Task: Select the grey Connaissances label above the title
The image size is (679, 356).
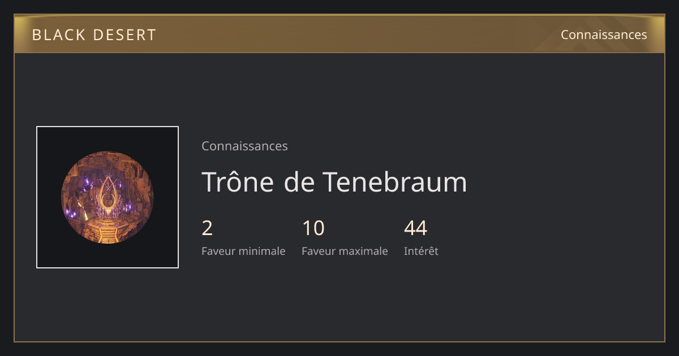Action: (x=244, y=146)
